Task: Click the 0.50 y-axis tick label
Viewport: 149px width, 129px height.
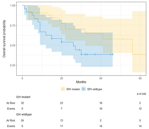Action: click(13, 45)
